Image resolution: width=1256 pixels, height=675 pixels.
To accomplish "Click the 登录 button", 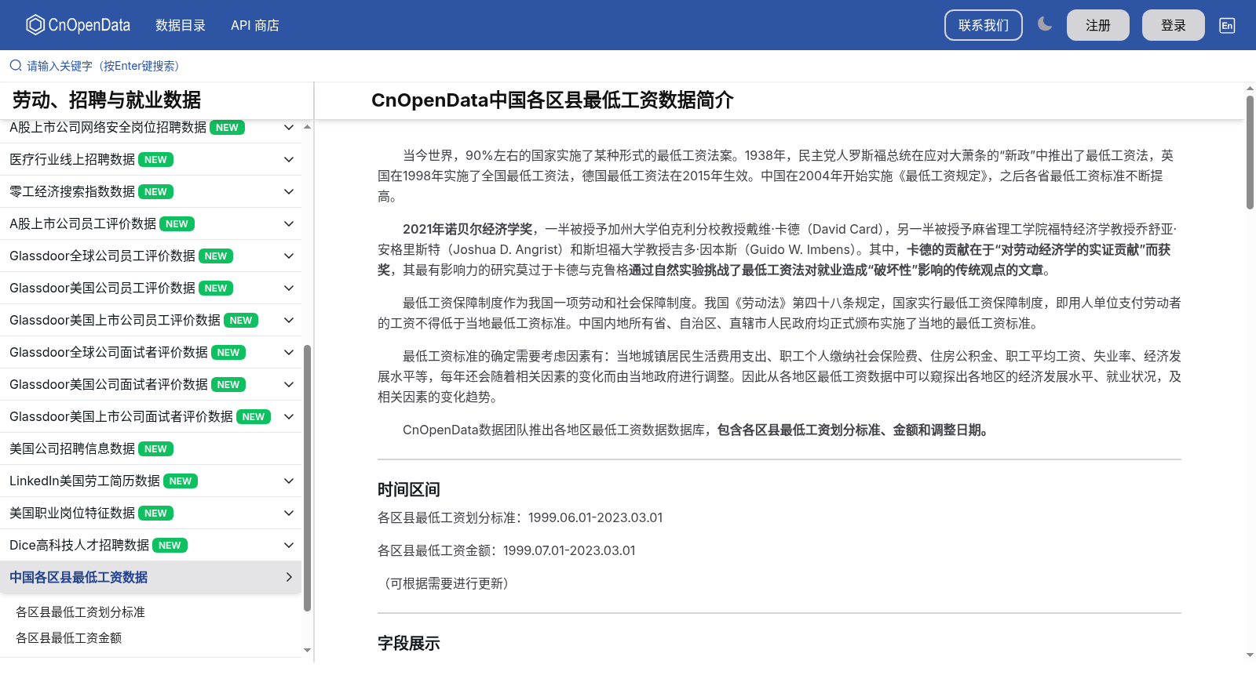I will pyautogui.click(x=1174, y=25).
